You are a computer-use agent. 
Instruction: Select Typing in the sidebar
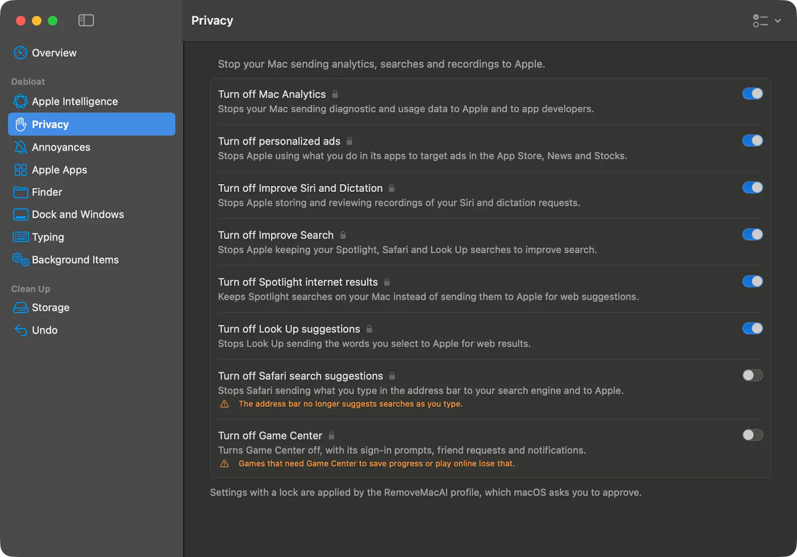tap(92, 237)
